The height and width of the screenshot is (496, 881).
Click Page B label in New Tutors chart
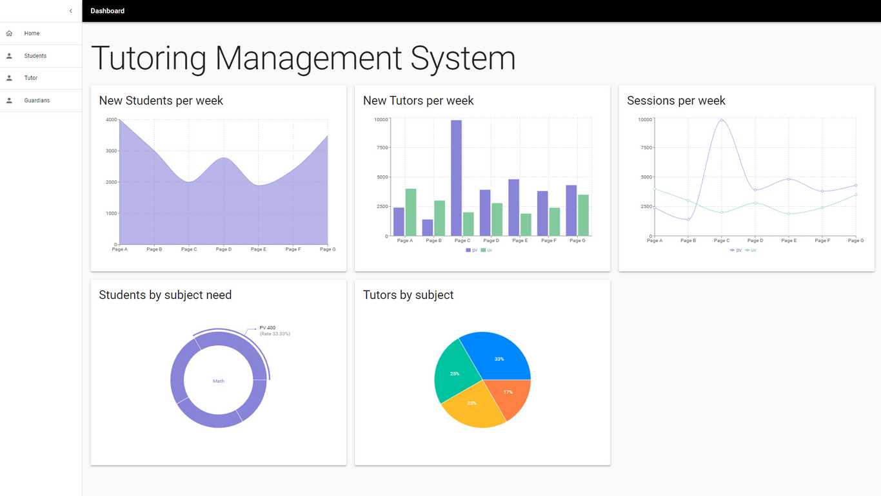433,241
